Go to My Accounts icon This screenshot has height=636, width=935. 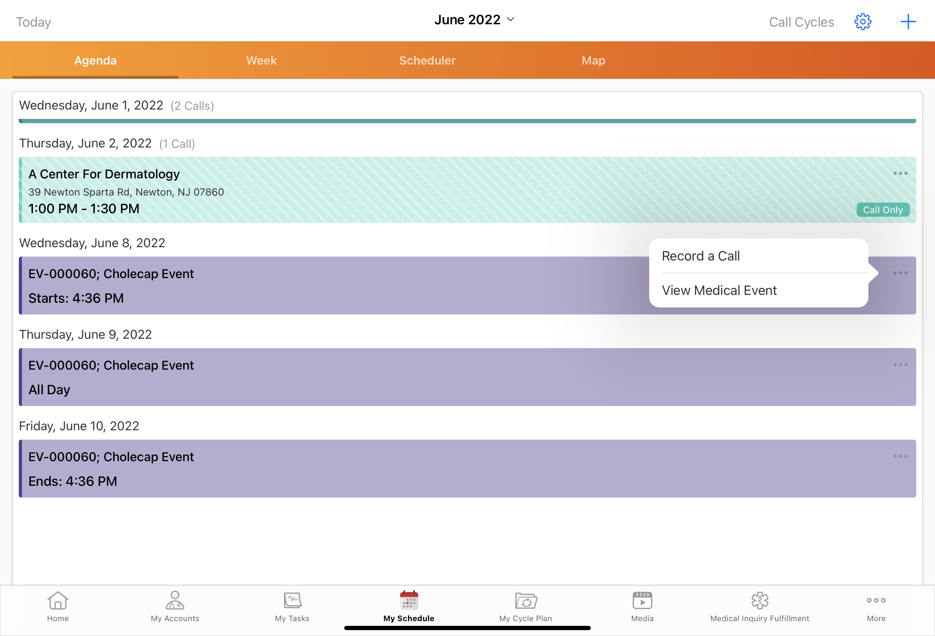(175, 601)
